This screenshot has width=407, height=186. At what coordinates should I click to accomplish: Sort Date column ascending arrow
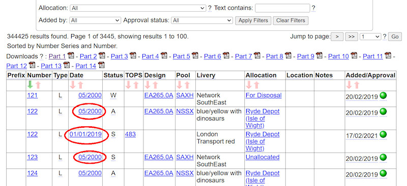click(80, 85)
